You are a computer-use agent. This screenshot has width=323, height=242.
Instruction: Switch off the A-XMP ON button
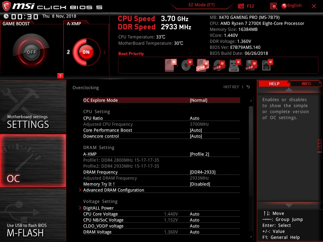click(86, 52)
